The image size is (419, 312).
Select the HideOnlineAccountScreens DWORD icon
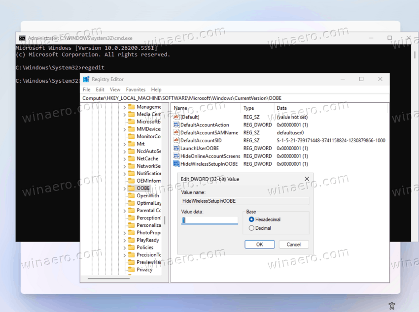[x=176, y=156]
